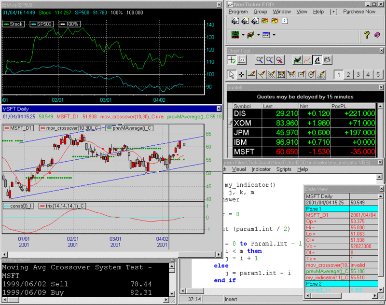386x305 pixels.
Task: Select the arrow pointer tool
Action: pyautogui.click(x=232, y=75)
